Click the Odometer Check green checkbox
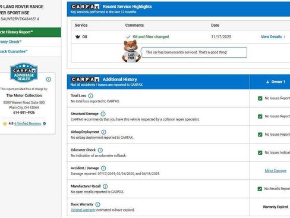The width and height of the screenshot is (290, 218). coord(260,152)
